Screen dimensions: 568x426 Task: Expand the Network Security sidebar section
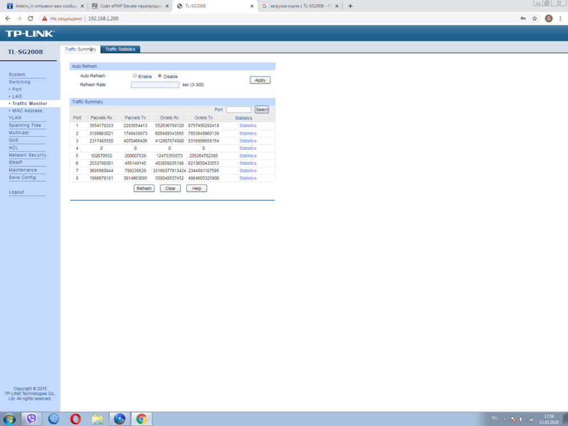coord(27,155)
